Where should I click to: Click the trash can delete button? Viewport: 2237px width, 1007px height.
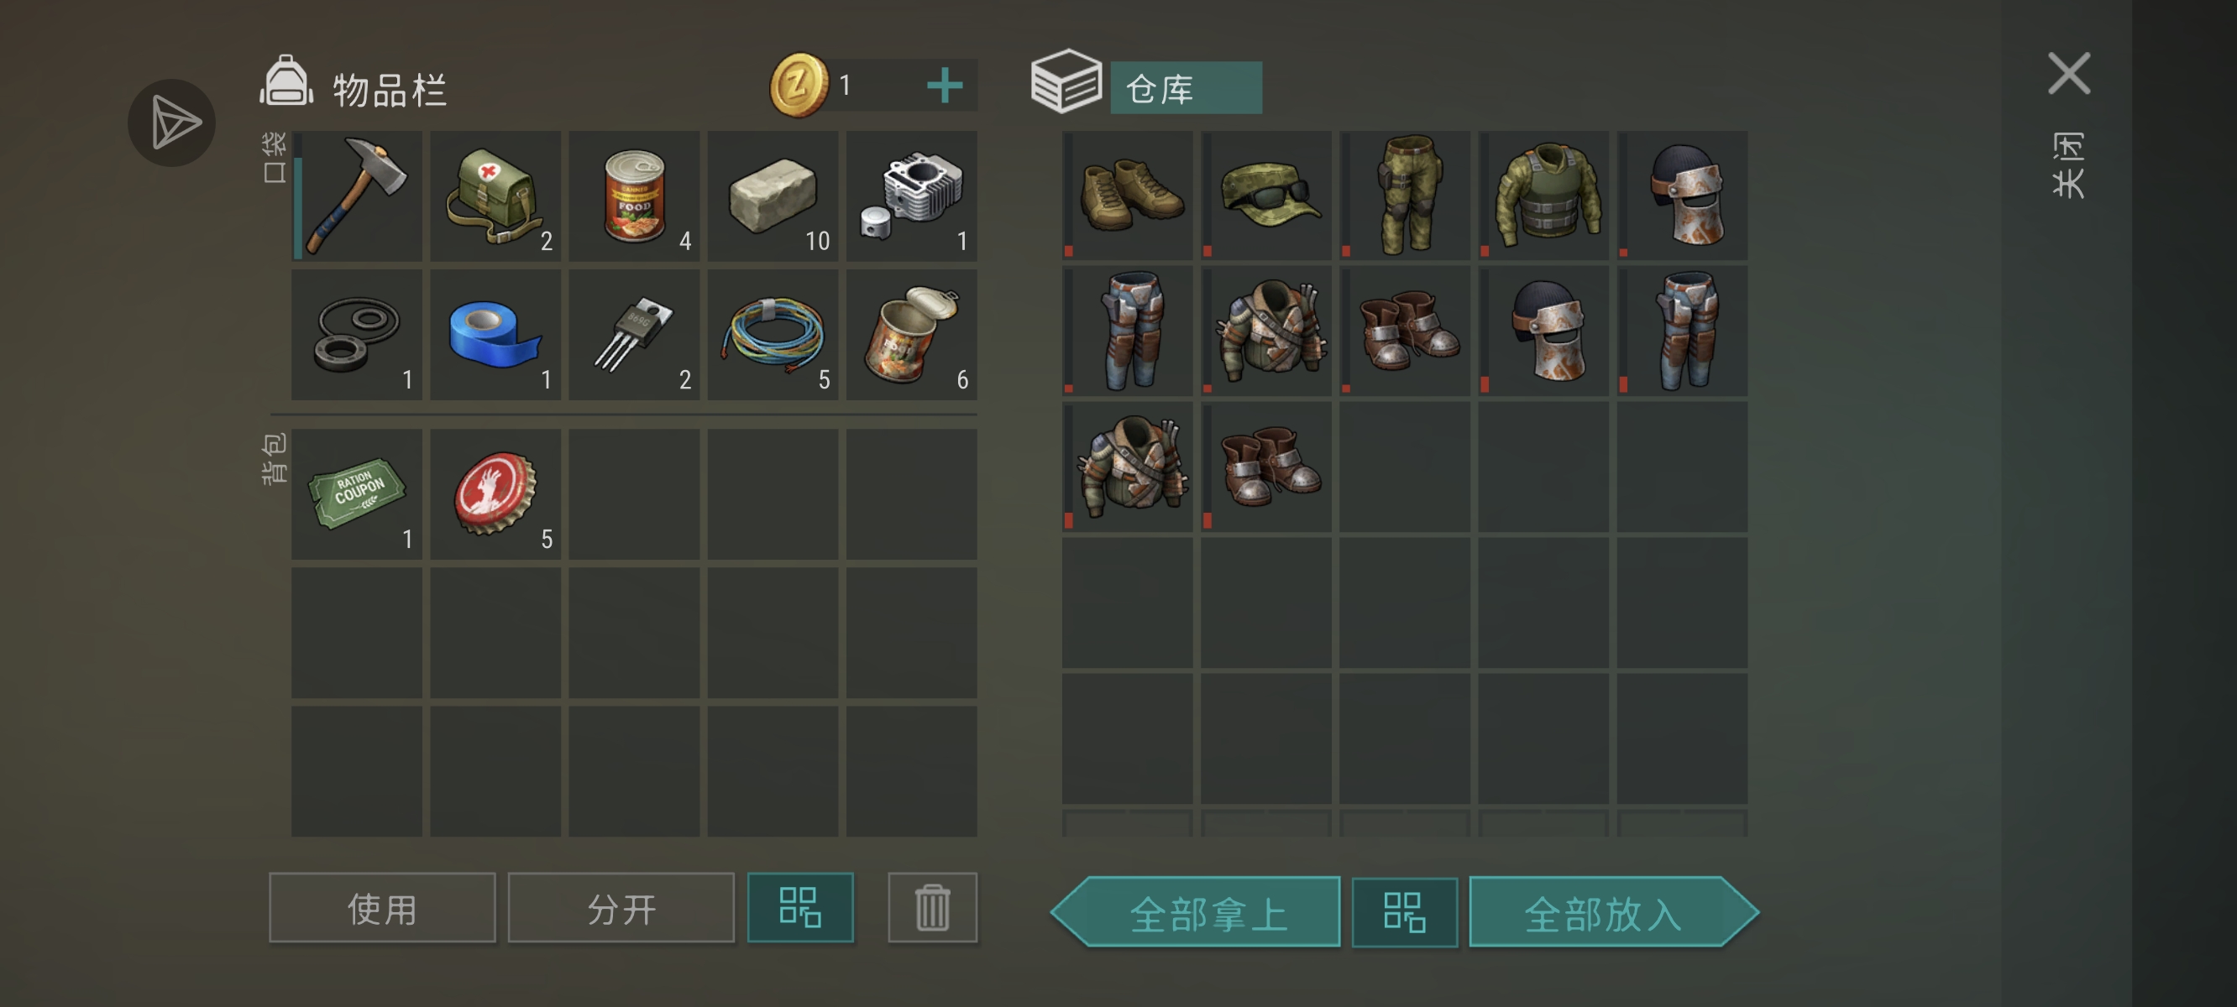(x=933, y=907)
